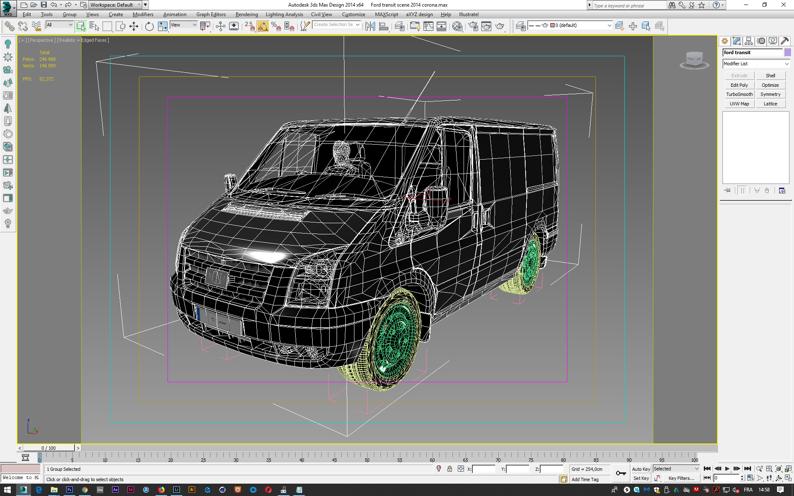
Task: Select the Select and Link tool
Action: 9,26
